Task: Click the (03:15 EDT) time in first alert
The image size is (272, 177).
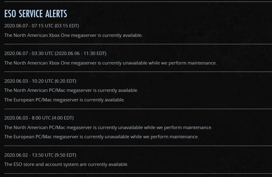Action: (x=67, y=26)
